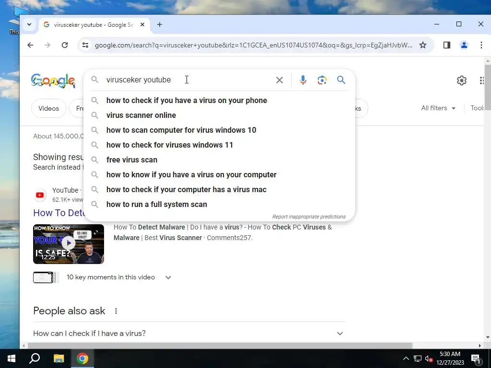The height and width of the screenshot is (368, 491).
Task: Clear the search box text
Action: tap(280, 80)
